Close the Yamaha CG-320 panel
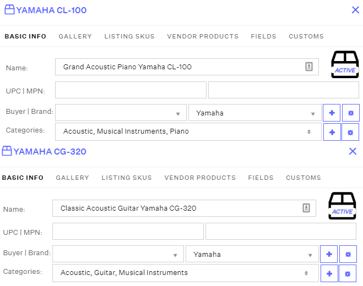363x286 pixels. [x=353, y=151]
